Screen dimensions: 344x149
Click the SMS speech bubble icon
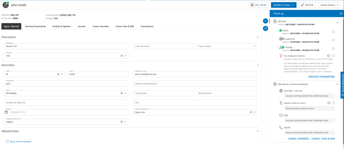(x=281, y=115)
